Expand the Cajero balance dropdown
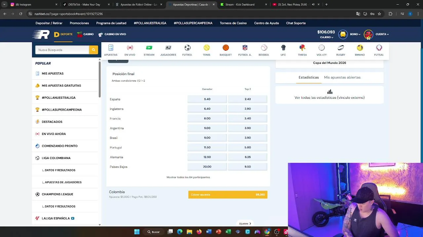The width and height of the screenshot is (423, 237). pos(327,37)
